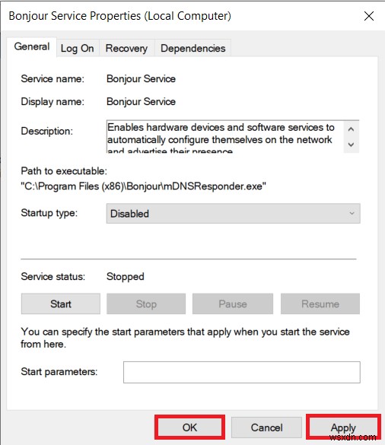Click inside the Description text box
Image resolution: width=385 pixels, height=445 pixels.
pyautogui.click(x=225, y=137)
